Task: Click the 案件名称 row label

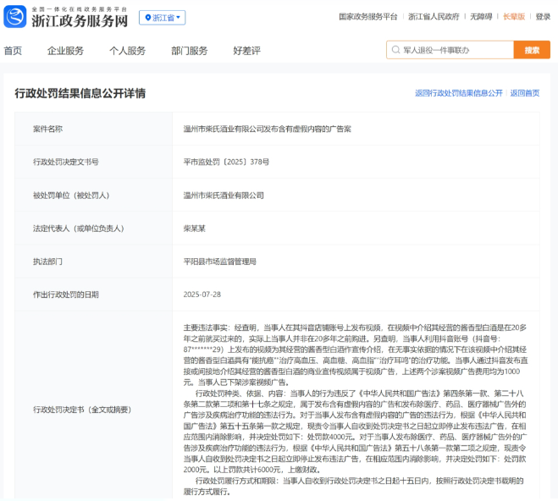Action: click(x=47, y=129)
